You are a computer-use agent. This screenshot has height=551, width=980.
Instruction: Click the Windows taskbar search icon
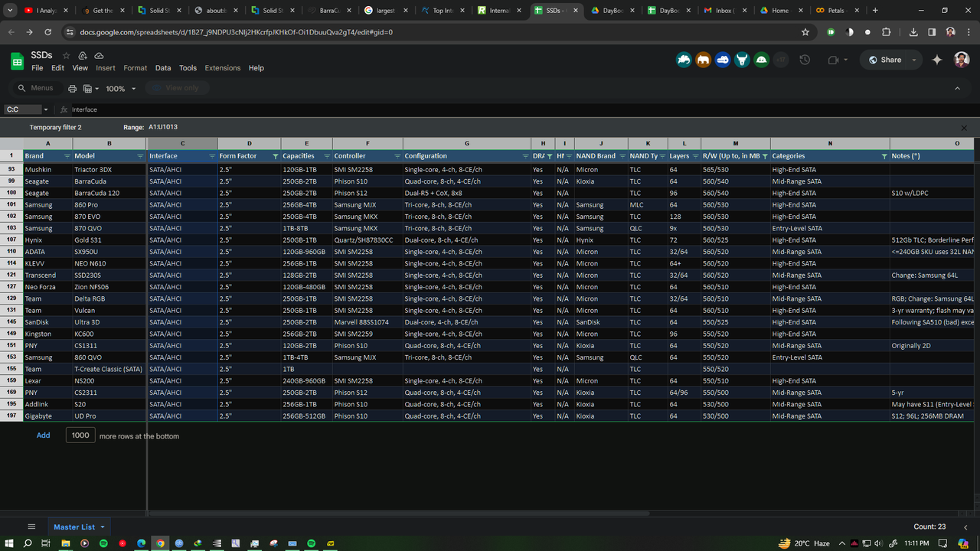pos(28,543)
